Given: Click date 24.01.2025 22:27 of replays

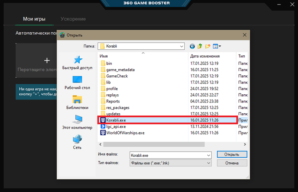Looking at the screenshot, I should tap(204, 95).
